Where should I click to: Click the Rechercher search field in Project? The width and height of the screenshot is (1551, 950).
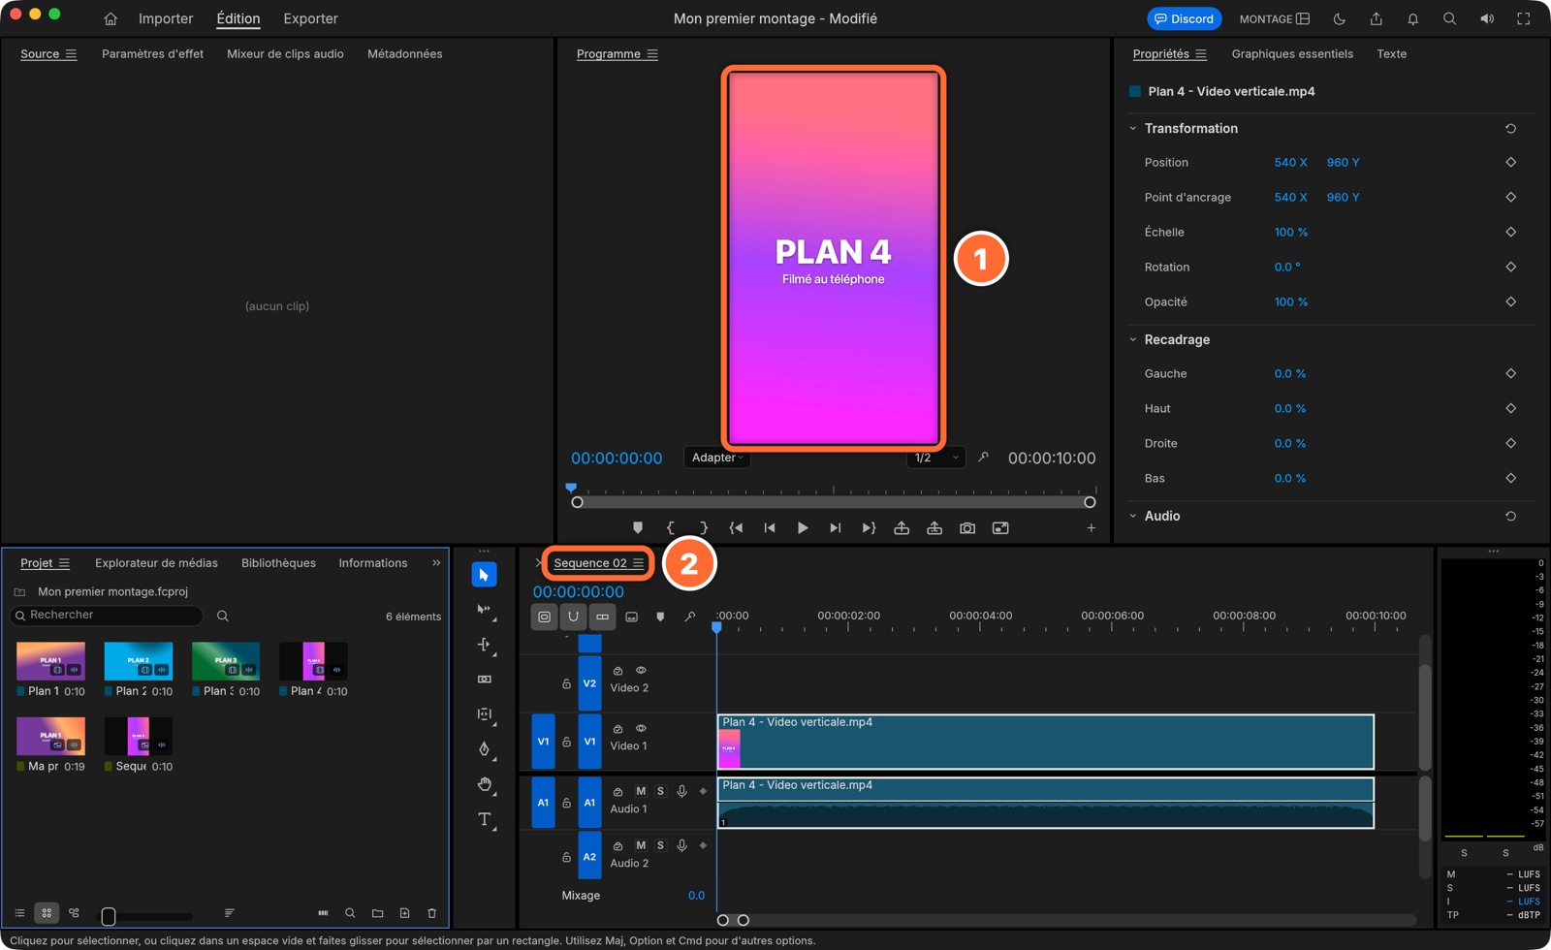107,616
